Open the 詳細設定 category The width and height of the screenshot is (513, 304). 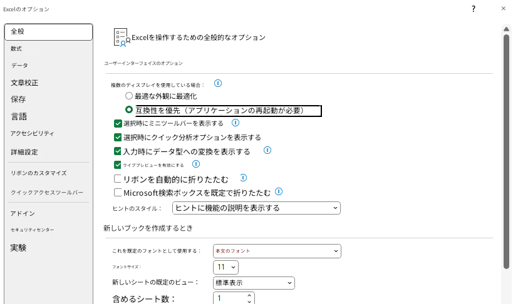[x=48, y=152]
